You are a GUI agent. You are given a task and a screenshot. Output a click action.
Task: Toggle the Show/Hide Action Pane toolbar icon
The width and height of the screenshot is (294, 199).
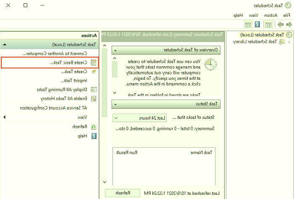pyautogui.click(x=248, y=24)
